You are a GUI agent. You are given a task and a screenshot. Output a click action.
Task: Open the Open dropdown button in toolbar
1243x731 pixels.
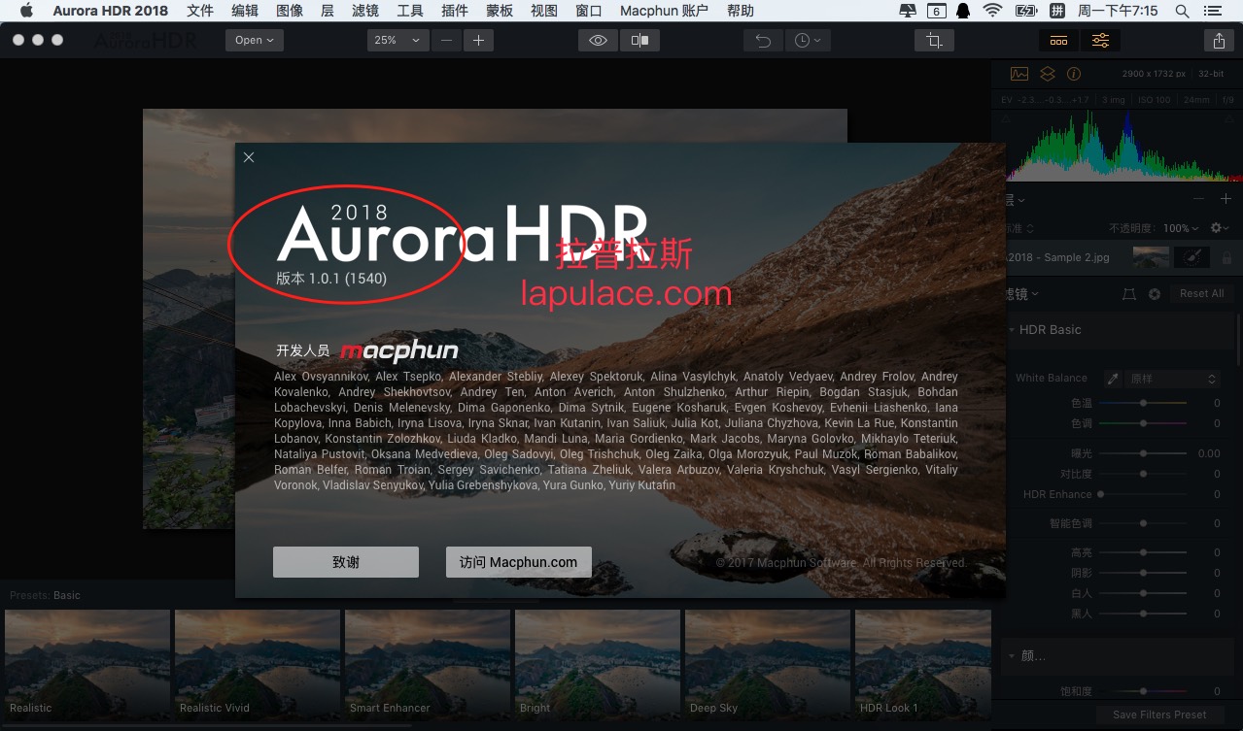coord(255,41)
